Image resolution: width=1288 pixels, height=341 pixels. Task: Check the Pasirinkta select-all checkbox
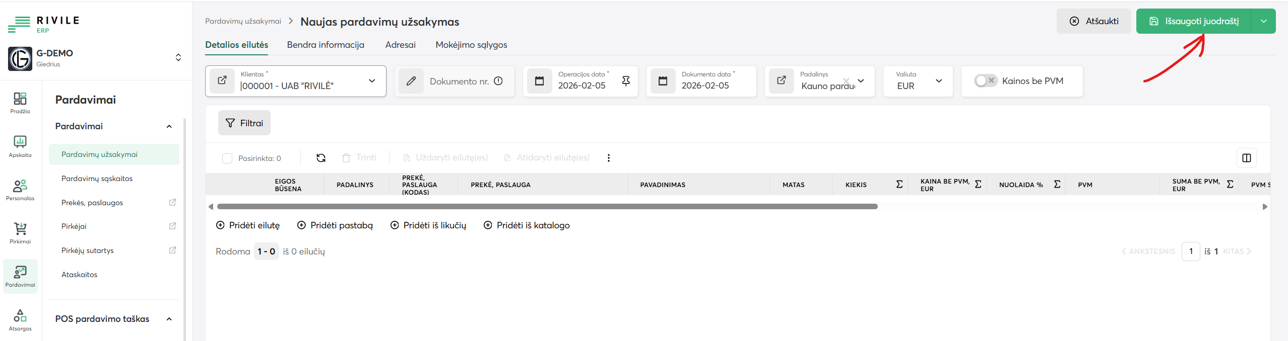(x=227, y=158)
